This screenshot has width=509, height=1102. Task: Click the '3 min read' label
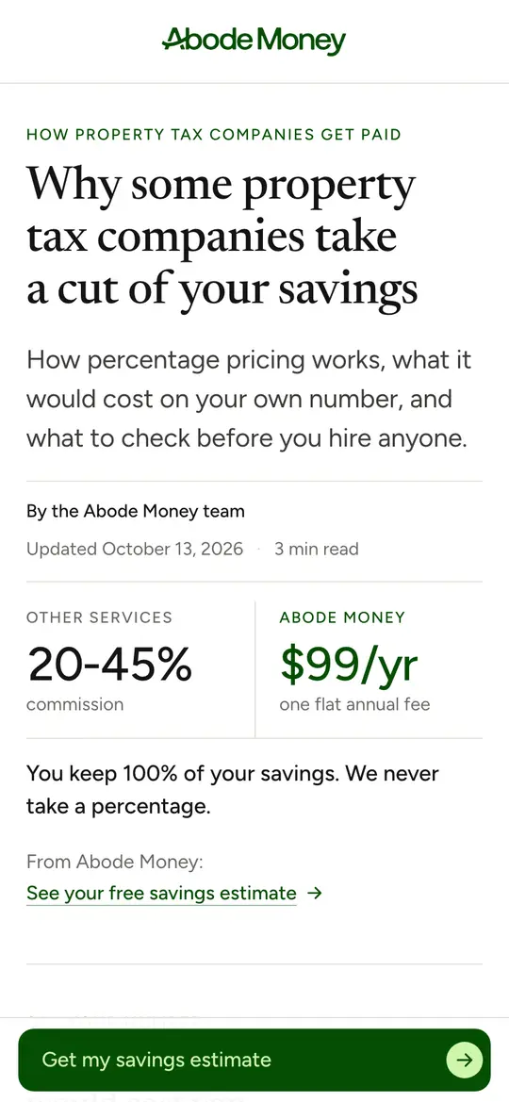pos(317,549)
